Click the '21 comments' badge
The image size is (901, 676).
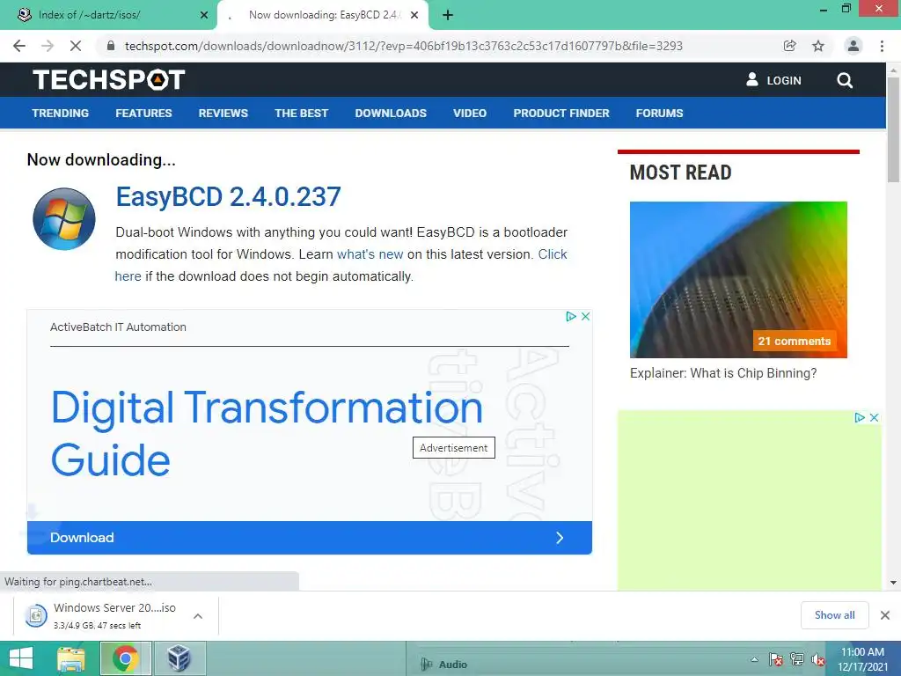point(795,341)
